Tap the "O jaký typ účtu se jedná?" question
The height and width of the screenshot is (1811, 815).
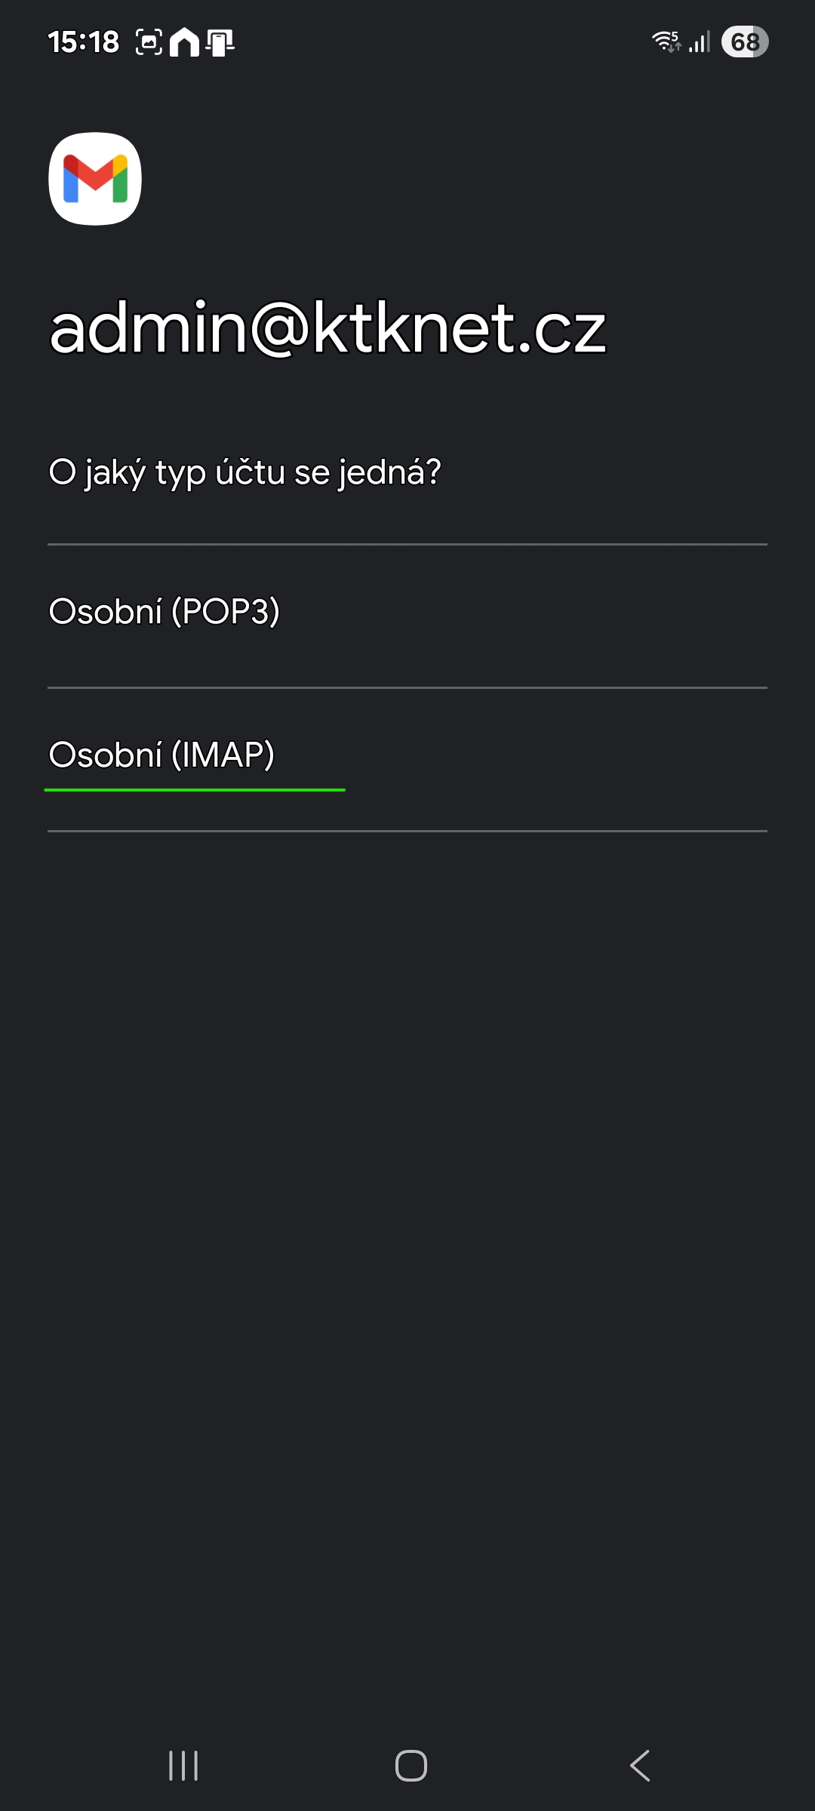(x=244, y=472)
